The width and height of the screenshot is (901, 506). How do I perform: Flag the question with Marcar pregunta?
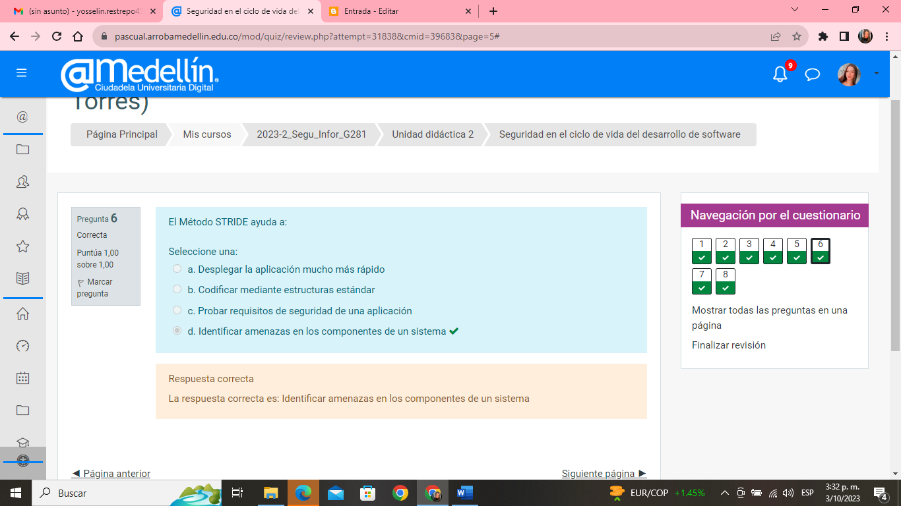[94, 288]
